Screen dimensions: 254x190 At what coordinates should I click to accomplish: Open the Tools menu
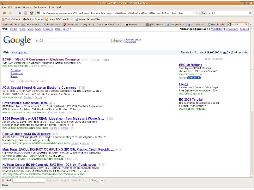tap(52, 7)
